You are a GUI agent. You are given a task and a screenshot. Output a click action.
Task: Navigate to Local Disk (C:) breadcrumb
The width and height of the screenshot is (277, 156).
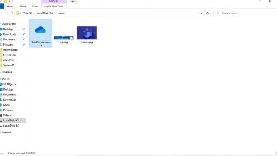click(45, 13)
